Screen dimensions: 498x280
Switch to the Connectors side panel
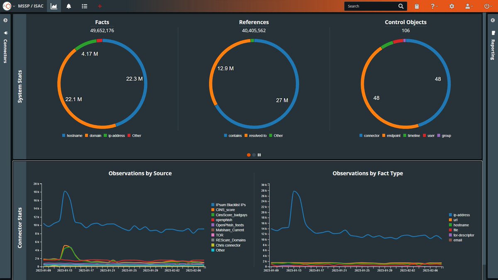coord(5,51)
